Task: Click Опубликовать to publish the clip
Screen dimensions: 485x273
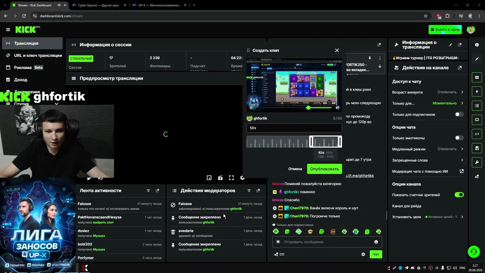Action: point(324,169)
